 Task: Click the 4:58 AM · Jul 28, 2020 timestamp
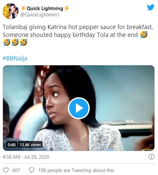[x=26, y=157]
